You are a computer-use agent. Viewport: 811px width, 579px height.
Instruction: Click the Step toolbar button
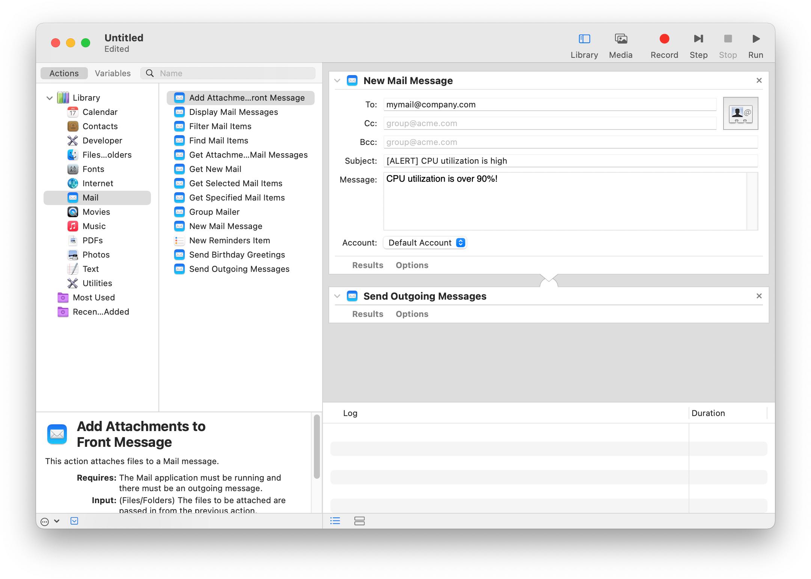[x=698, y=46]
